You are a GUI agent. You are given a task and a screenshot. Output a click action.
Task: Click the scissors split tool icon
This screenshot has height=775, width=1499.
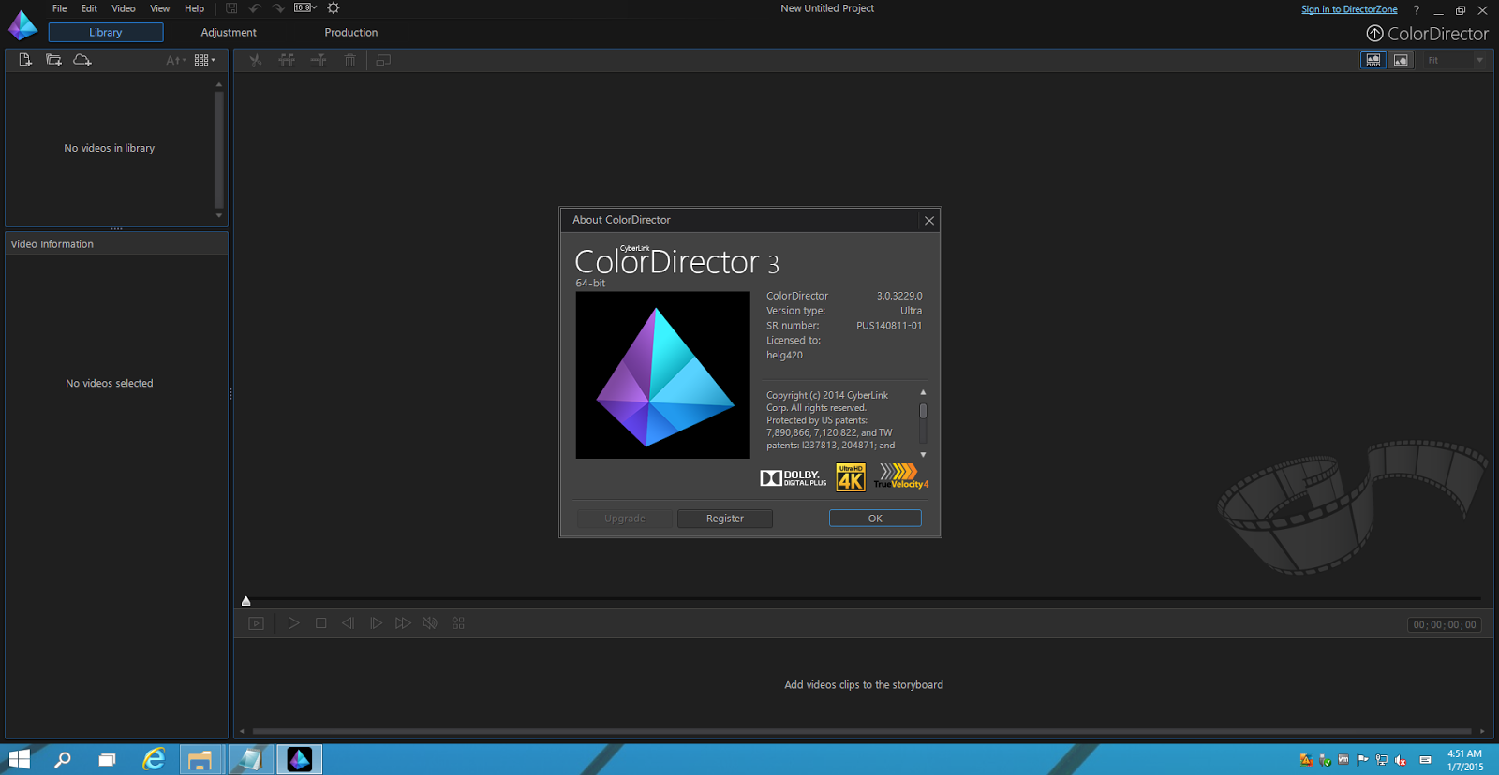(255, 60)
